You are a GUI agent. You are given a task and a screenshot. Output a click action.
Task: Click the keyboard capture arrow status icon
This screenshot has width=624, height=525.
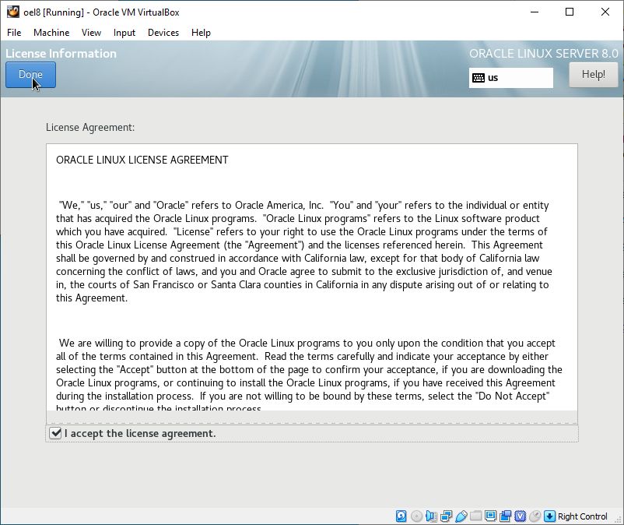coord(549,516)
